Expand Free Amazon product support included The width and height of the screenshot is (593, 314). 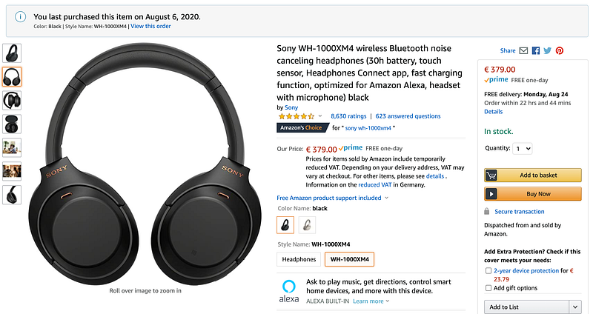click(x=332, y=198)
